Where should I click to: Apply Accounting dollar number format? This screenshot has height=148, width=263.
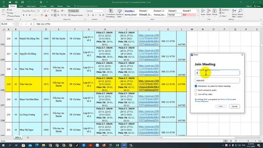point(88,15)
